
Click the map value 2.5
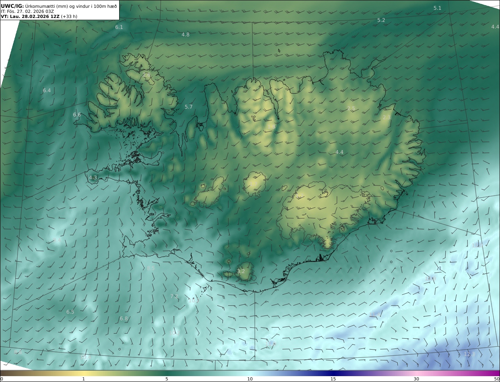point(351,109)
